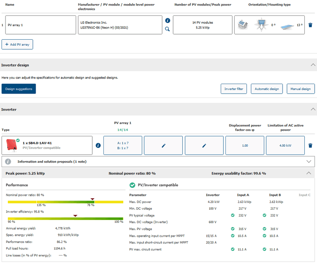The image size is (317, 264).
Task: Click the inverter info icon
Action: (x=98, y=145)
